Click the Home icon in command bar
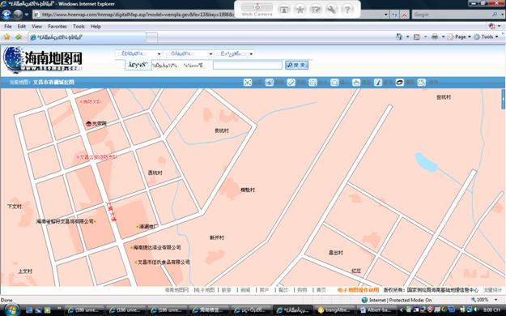 [x=399, y=36]
